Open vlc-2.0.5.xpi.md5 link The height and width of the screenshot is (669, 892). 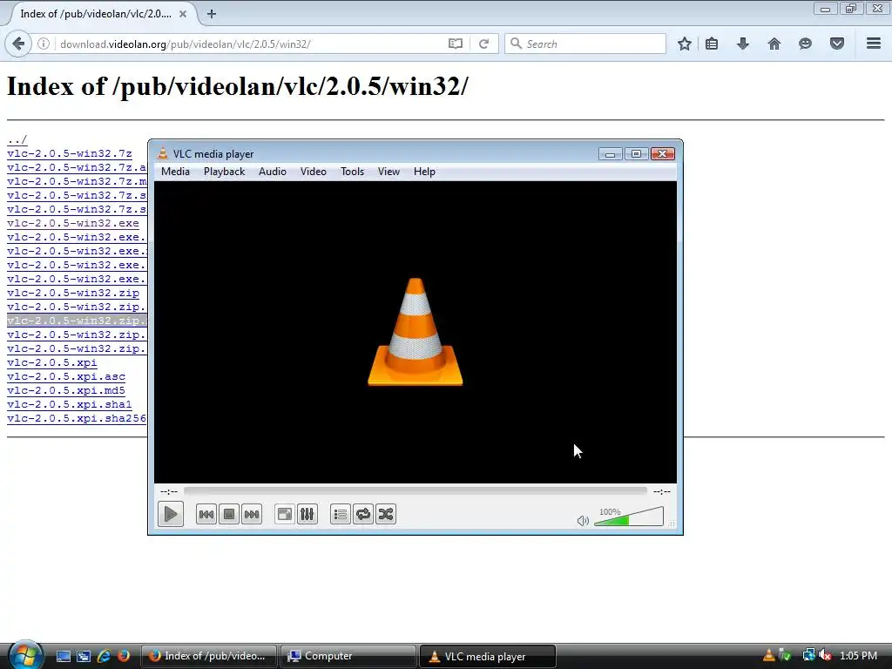[66, 390]
